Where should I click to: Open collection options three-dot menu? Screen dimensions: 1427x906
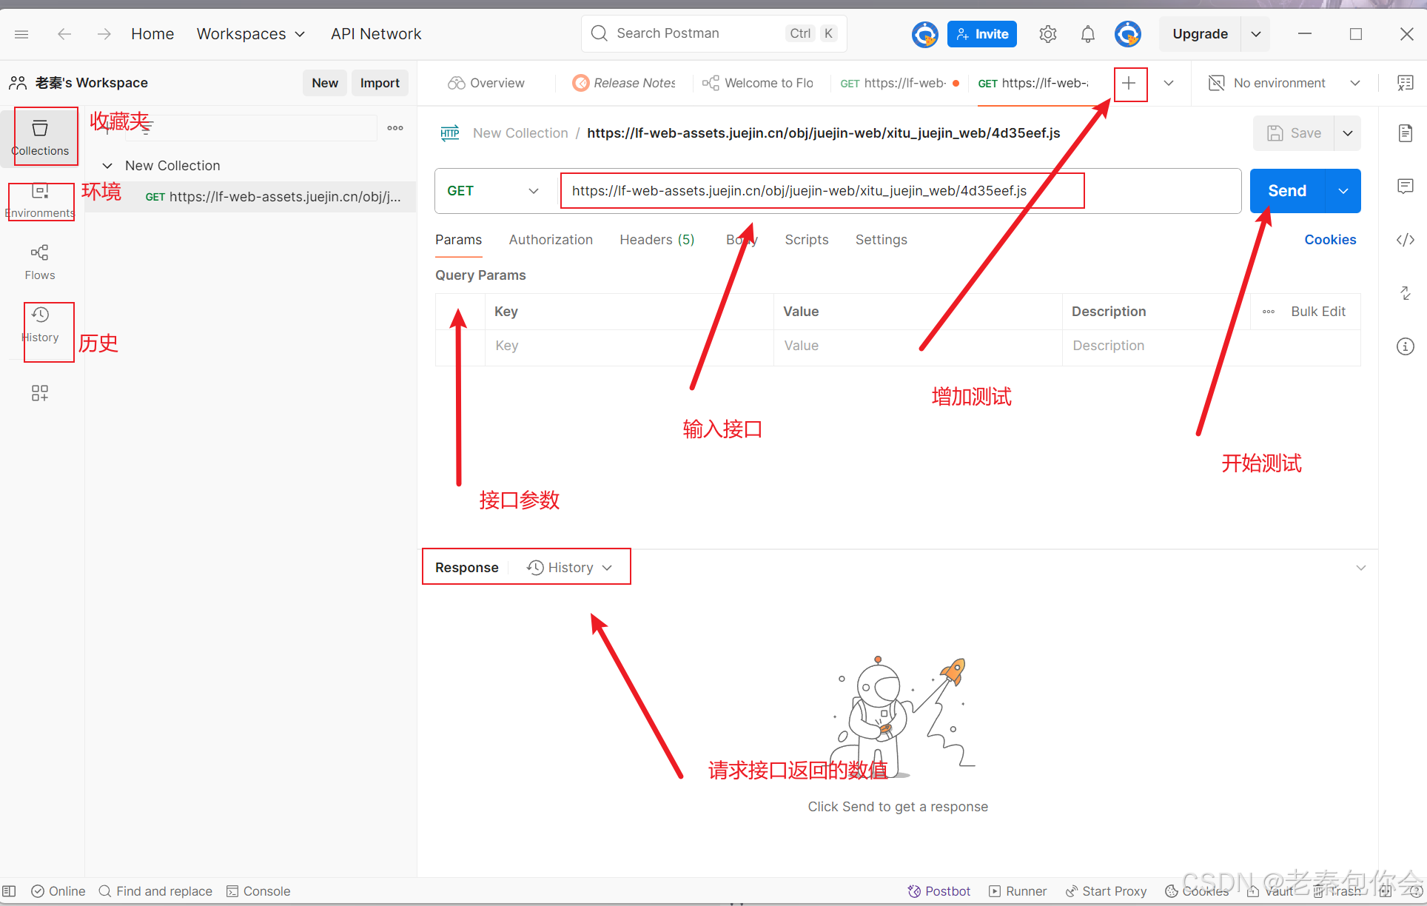coord(395,128)
